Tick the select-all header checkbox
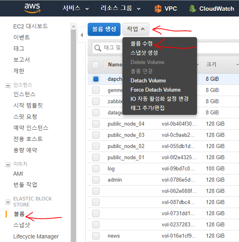The image size is (239, 242). pyautogui.click(x=95, y=65)
